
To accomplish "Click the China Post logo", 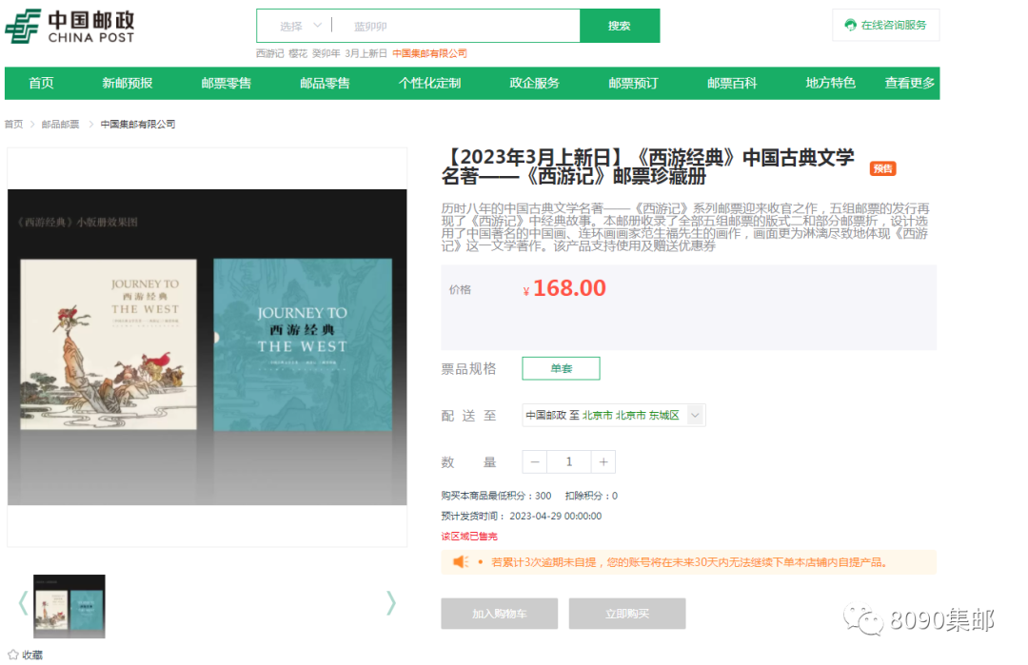I will pos(69,27).
